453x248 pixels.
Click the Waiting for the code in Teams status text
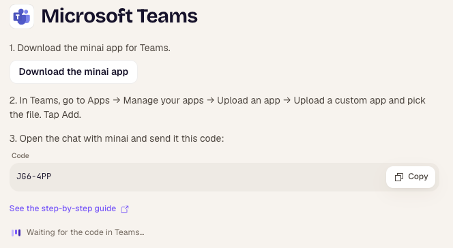click(85, 232)
